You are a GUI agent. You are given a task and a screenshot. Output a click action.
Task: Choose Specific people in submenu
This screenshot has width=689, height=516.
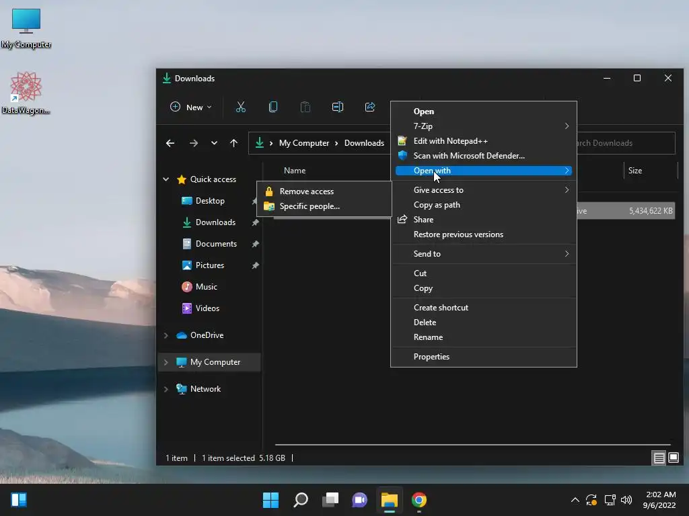pos(324,206)
